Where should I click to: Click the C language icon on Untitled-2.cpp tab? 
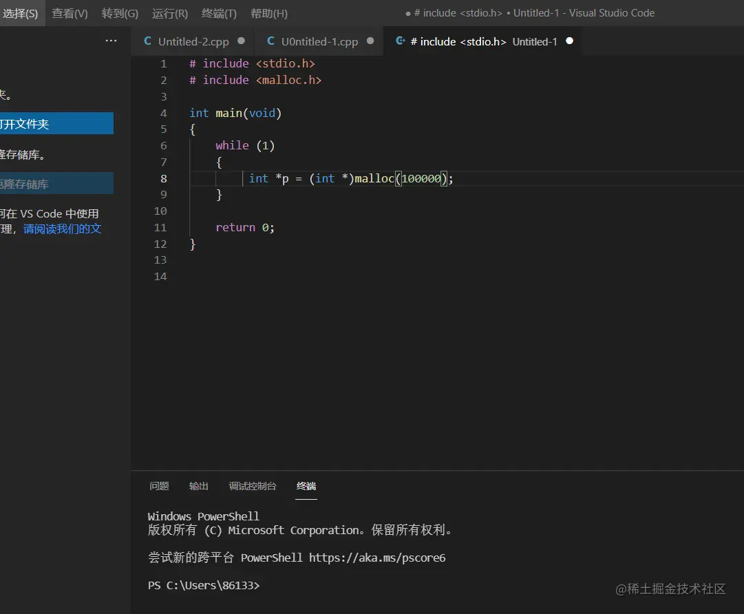147,41
